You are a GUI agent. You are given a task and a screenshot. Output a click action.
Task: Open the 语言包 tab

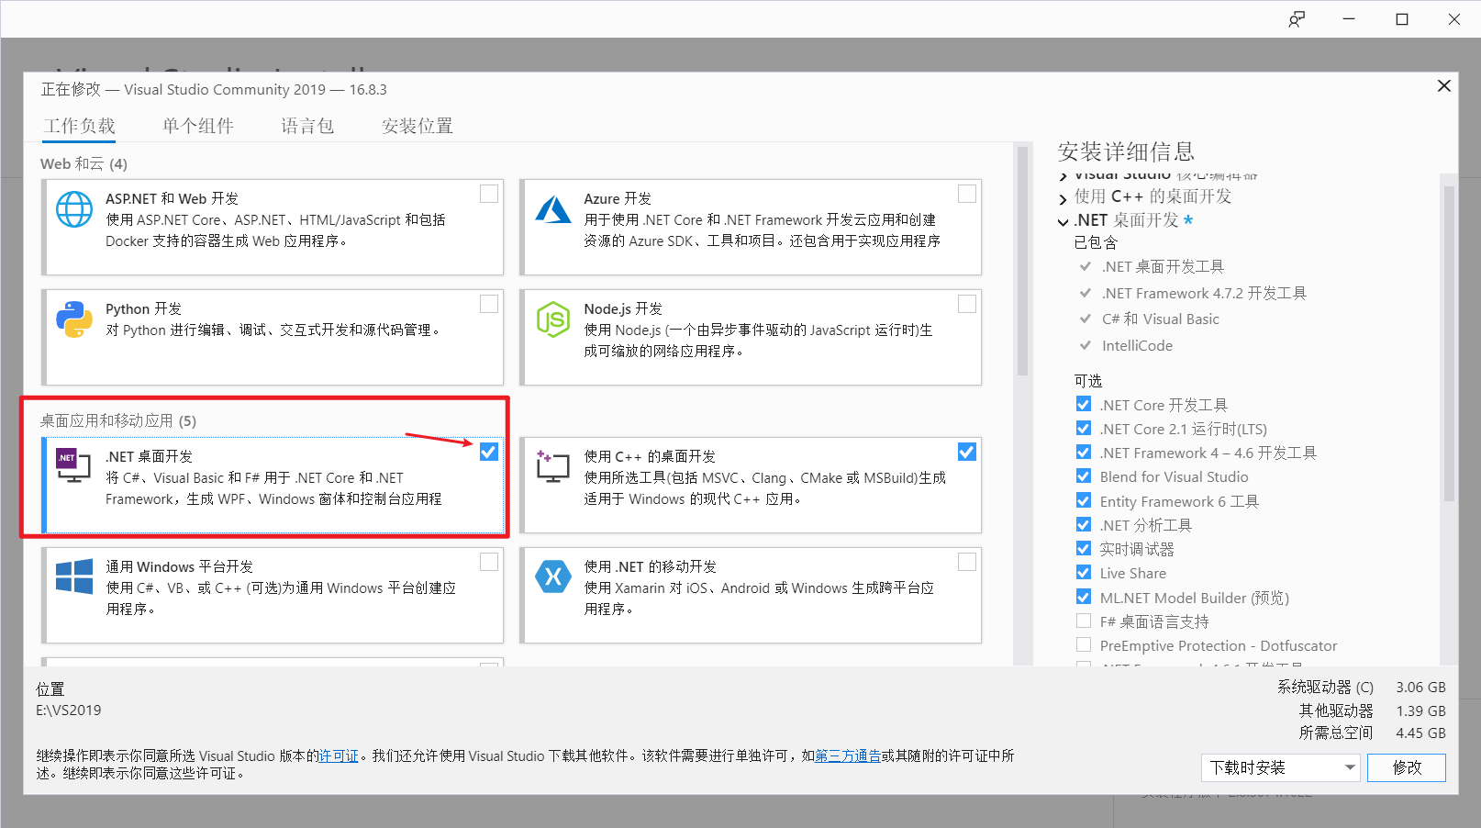[x=306, y=126]
